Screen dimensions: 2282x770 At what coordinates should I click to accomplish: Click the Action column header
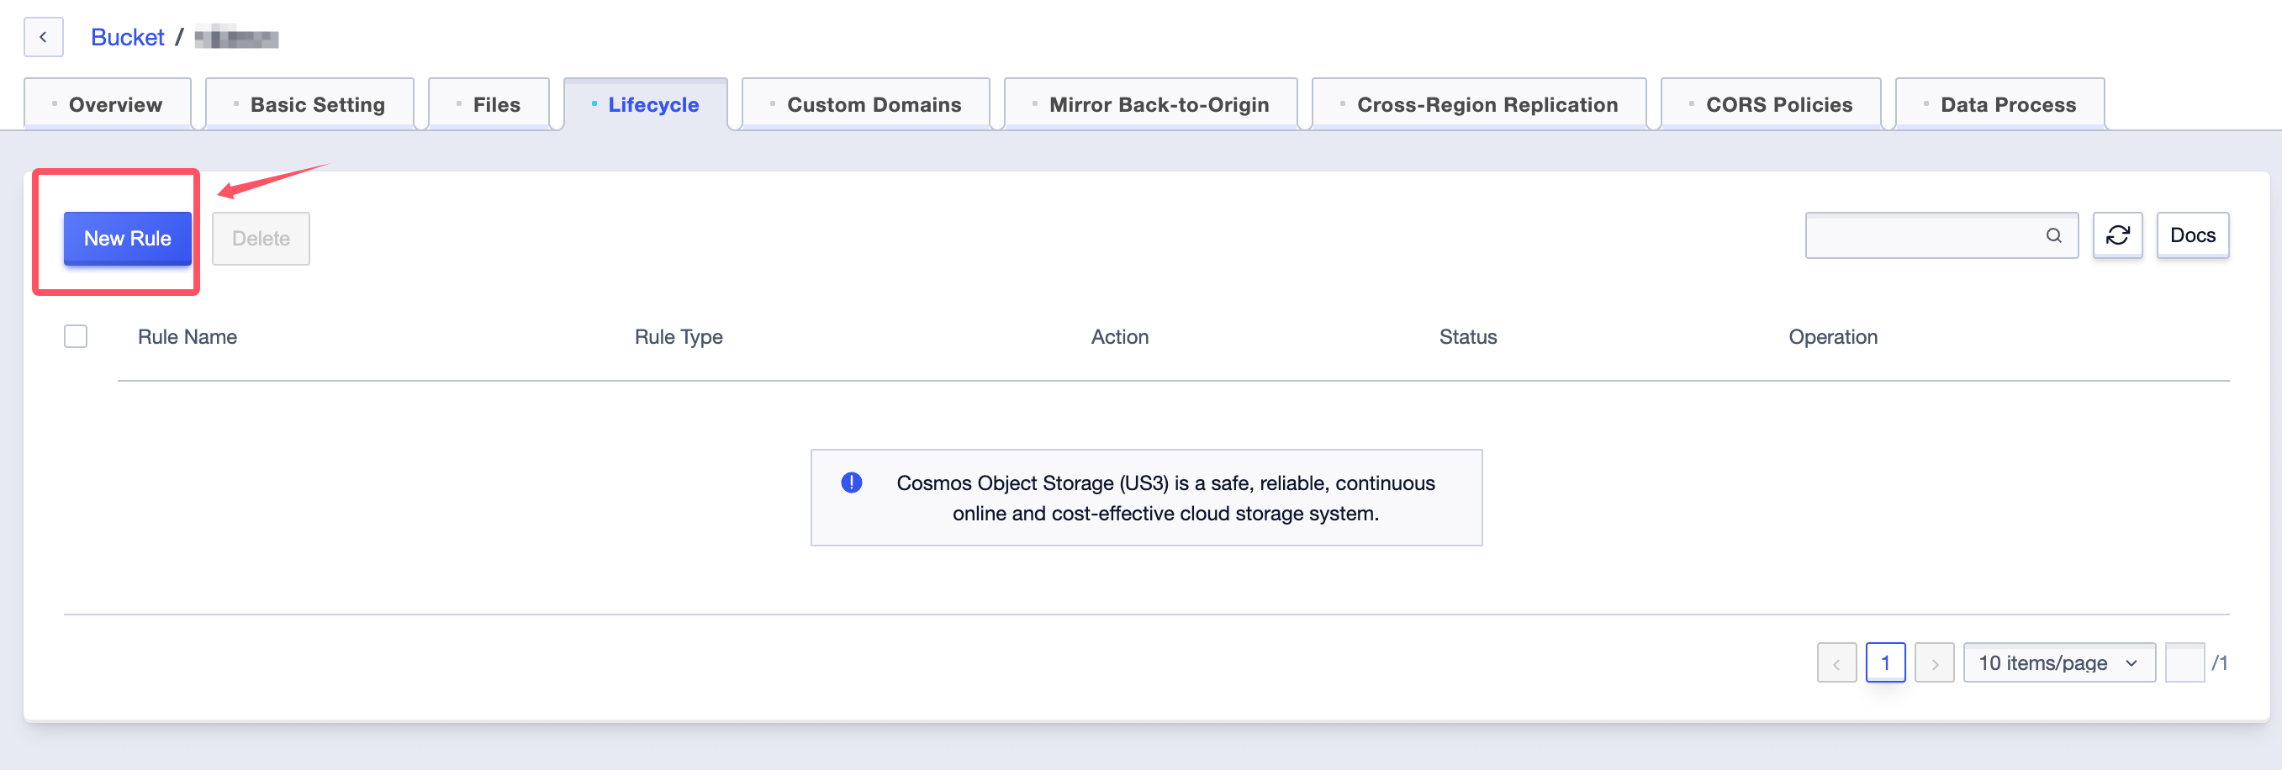coord(1120,337)
